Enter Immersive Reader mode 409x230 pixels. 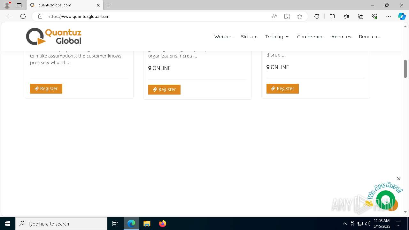click(287, 16)
